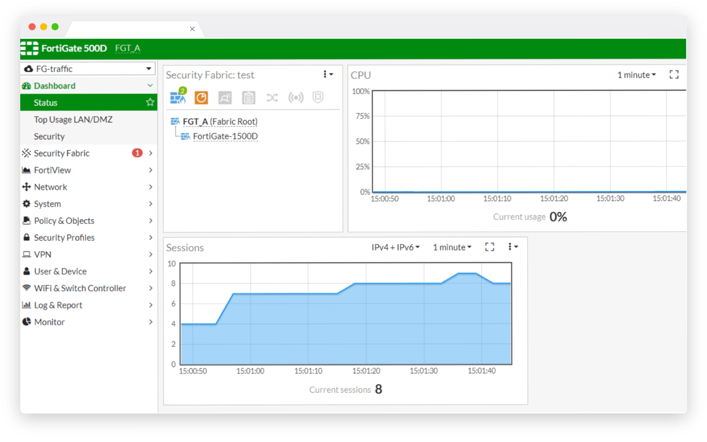
Task: Expand the CPU widget to fullscreen
Action: 674,75
